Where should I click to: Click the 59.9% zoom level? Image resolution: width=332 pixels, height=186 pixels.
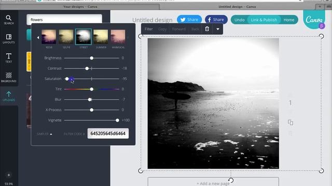[x=9, y=184]
